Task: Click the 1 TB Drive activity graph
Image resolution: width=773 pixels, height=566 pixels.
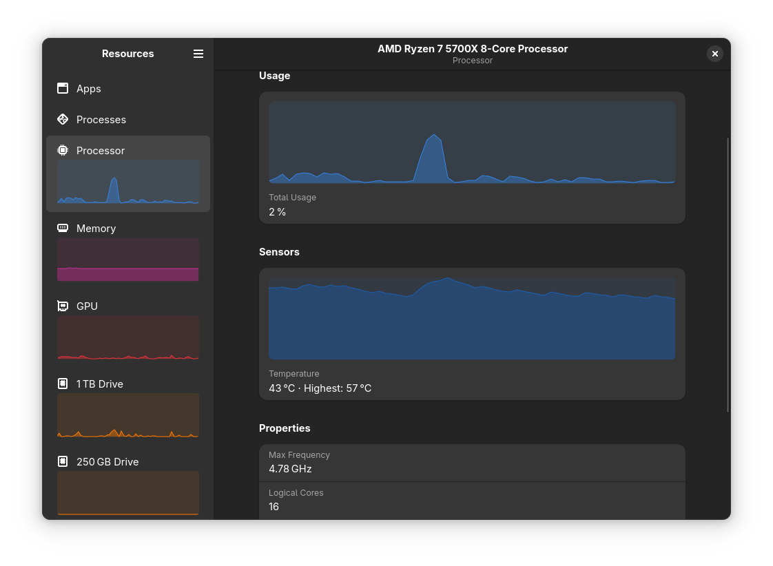Action: [128, 415]
